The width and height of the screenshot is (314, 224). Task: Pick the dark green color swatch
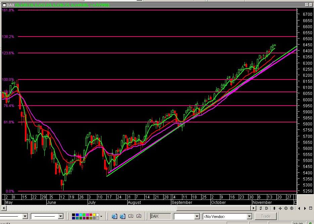point(81,218)
